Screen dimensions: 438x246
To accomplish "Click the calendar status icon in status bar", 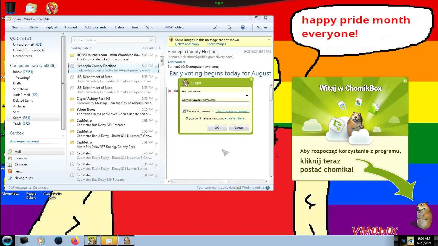I will pyautogui.click(x=239, y=188).
